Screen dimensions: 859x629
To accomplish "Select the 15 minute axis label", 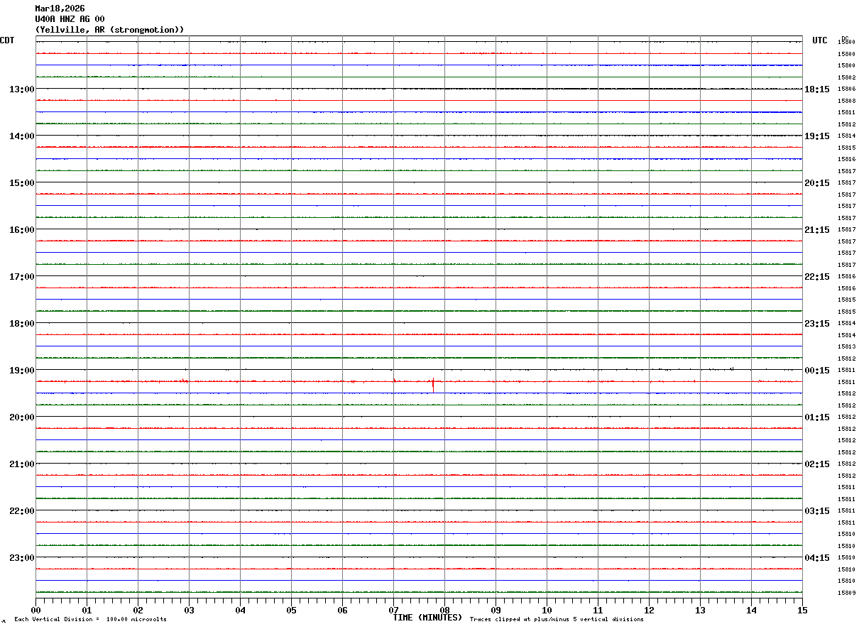I will click(801, 610).
